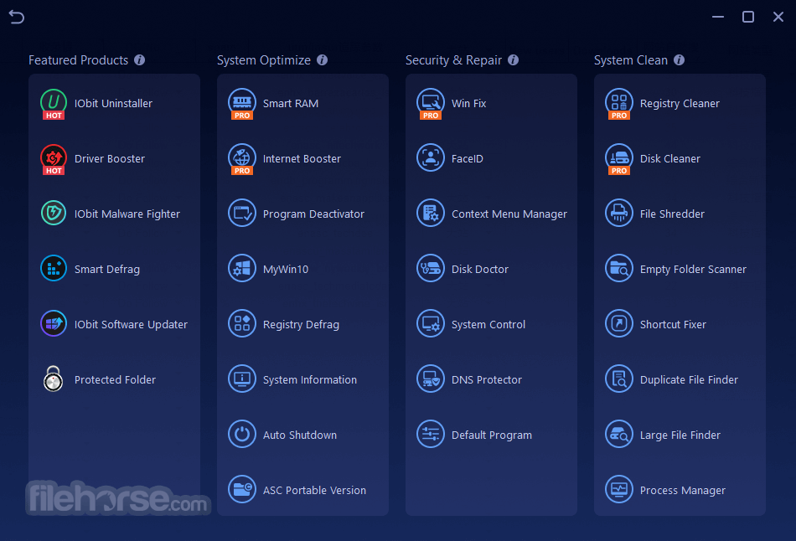Open the DNS Protector icon
The image size is (796, 541).
click(x=431, y=379)
